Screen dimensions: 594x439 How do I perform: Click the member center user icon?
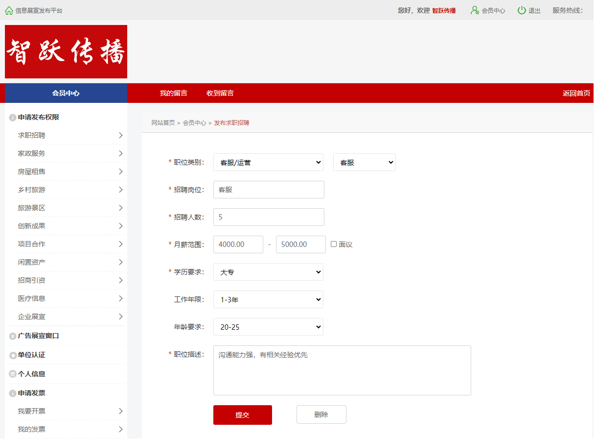pyautogui.click(x=475, y=10)
